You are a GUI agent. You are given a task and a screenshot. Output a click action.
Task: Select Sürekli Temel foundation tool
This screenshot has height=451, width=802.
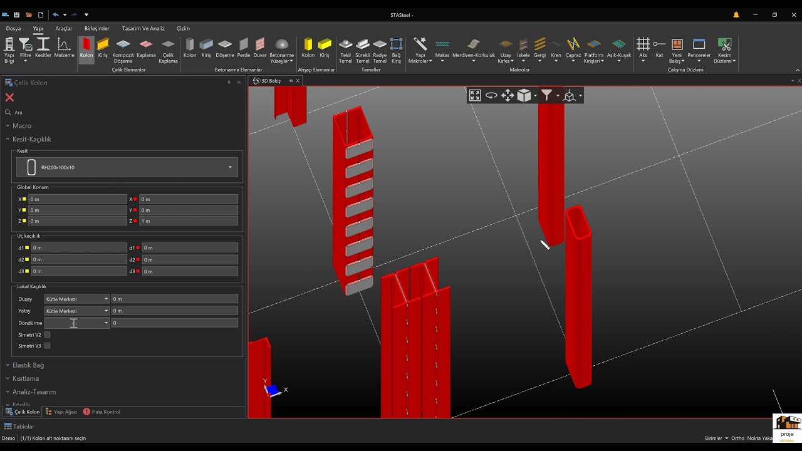pyautogui.click(x=363, y=50)
